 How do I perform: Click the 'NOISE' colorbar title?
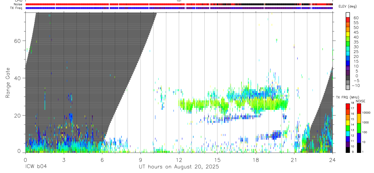click(x=361, y=101)
